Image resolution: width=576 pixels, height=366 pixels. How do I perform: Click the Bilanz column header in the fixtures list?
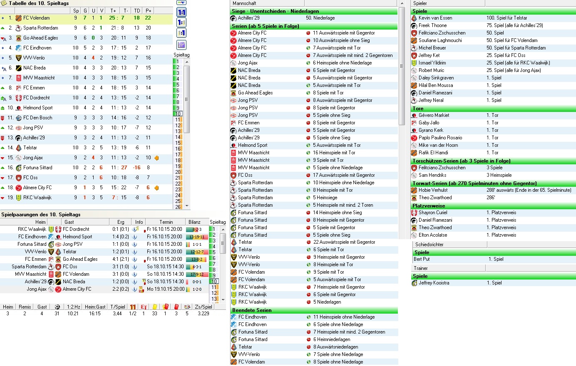click(194, 222)
